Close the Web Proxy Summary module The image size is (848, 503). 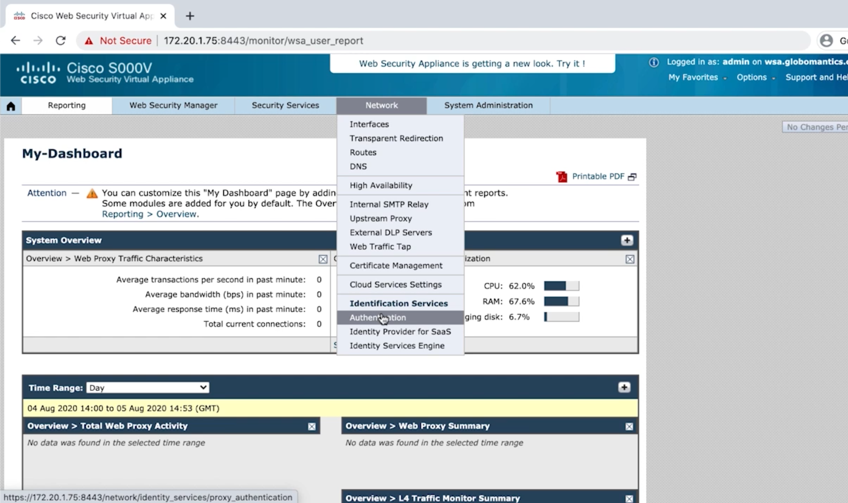(629, 426)
